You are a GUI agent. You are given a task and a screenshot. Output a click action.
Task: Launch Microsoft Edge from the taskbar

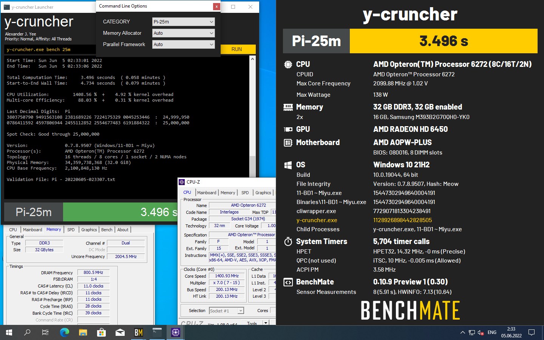[65, 332]
